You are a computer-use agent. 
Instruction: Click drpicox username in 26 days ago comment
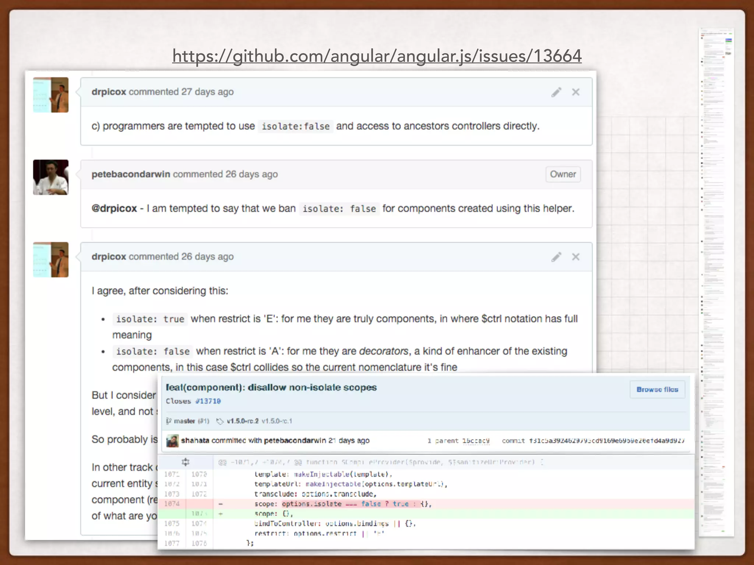click(x=109, y=256)
